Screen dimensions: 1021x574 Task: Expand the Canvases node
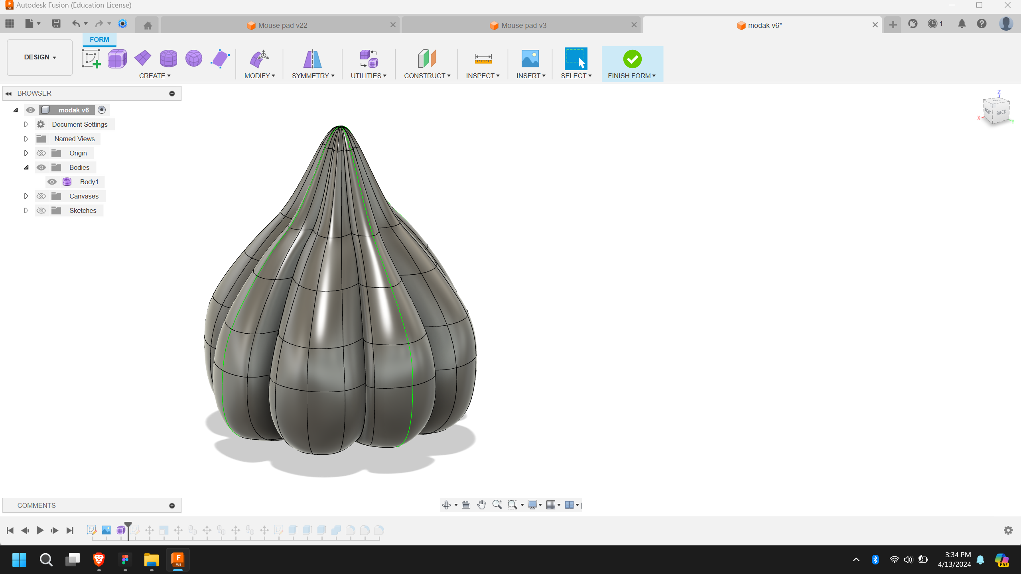coord(26,196)
